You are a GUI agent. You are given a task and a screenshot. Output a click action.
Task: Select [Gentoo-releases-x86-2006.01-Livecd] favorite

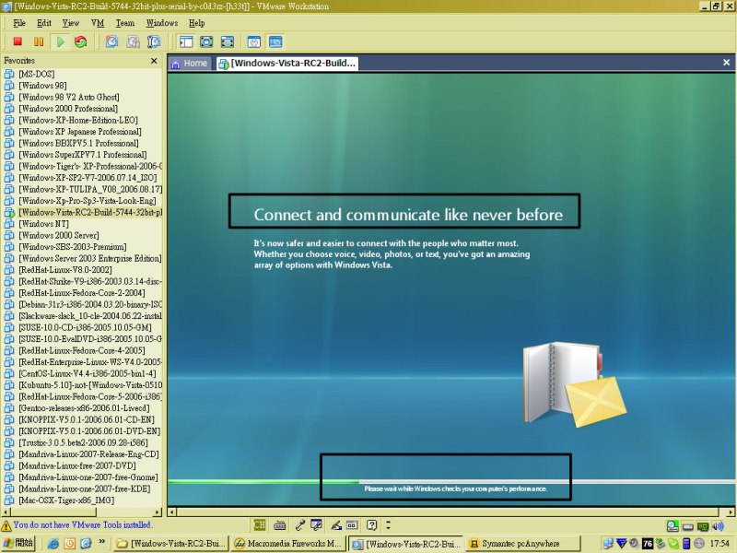coord(84,408)
